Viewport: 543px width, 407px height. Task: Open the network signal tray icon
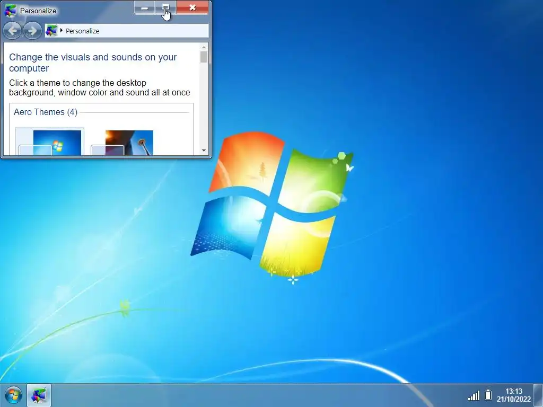(474, 395)
